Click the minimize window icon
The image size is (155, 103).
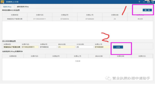(144, 2)
